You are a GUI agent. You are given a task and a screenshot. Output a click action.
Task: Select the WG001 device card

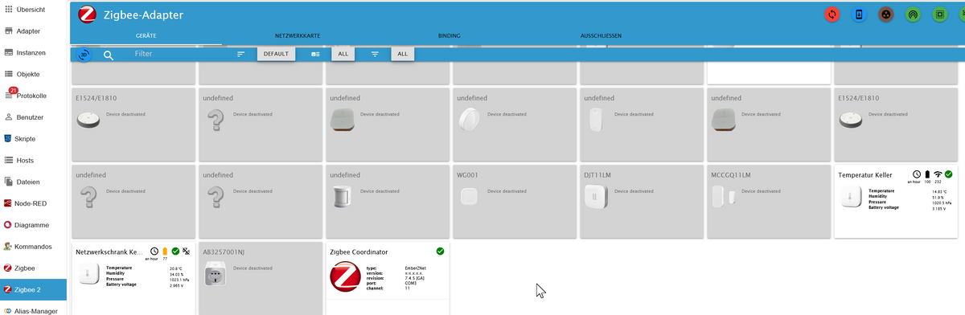click(514, 201)
